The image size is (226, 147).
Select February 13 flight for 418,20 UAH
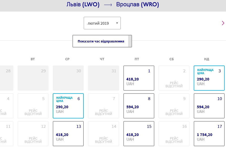(x=68, y=134)
